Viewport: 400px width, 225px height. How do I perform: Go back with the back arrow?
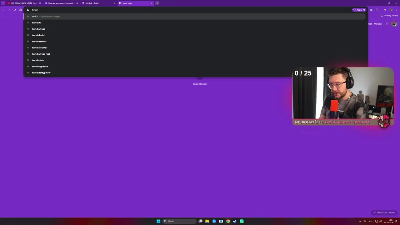coord(3,10)
